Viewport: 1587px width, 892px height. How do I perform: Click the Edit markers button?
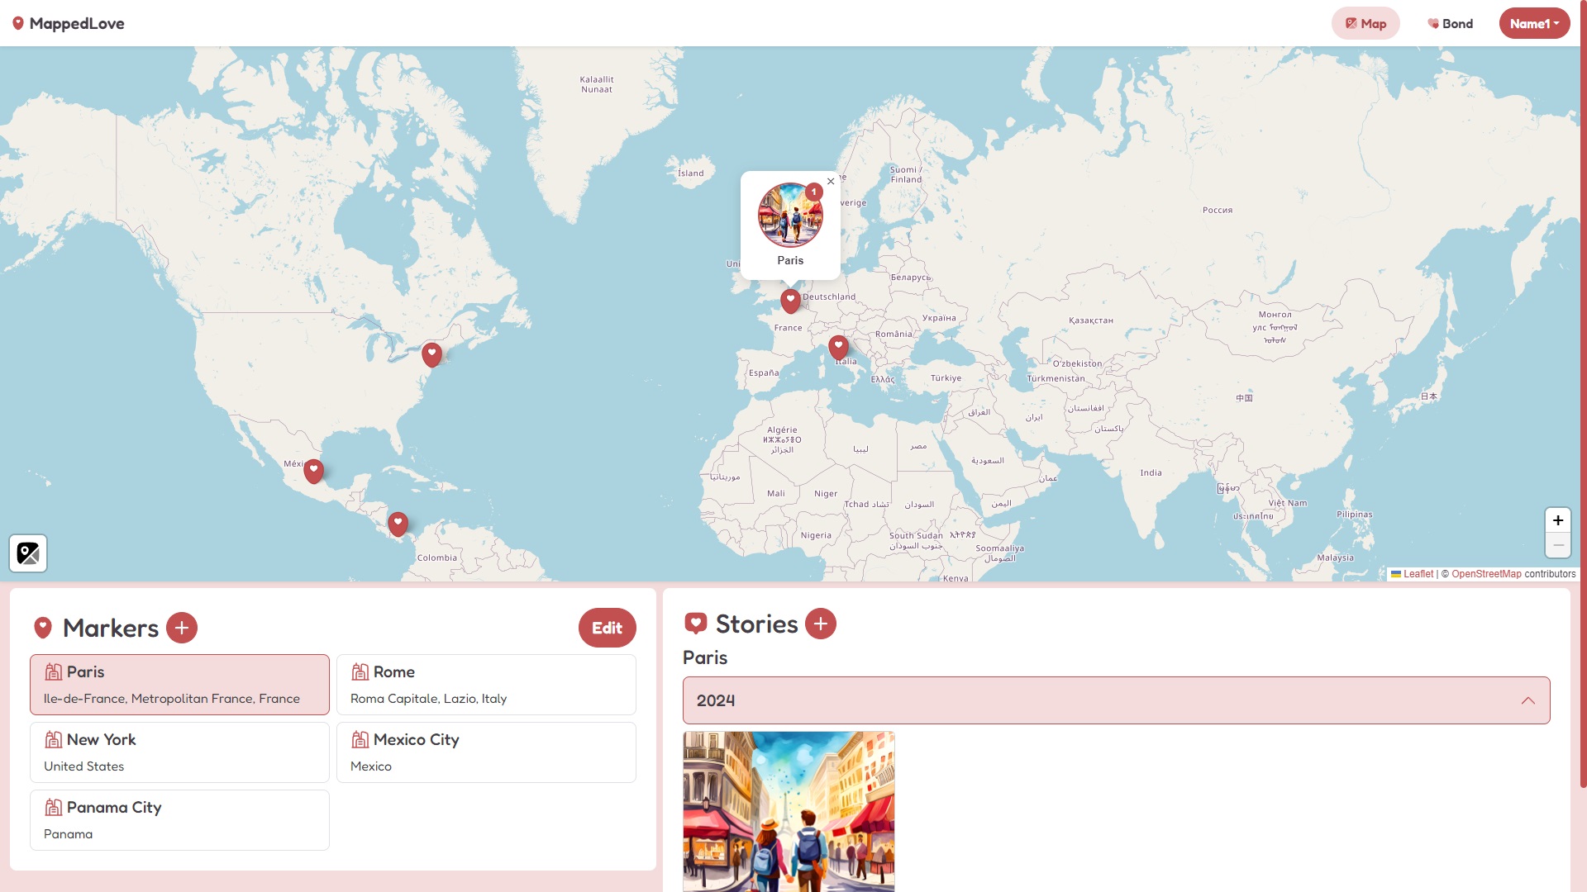(x=608, y=628)
